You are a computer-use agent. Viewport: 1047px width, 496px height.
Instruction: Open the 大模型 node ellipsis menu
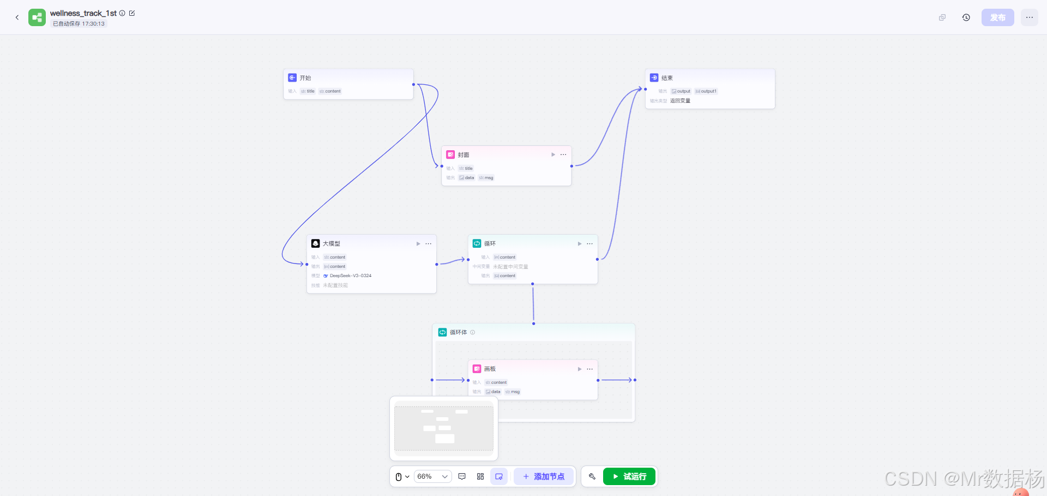coord(429,243)
